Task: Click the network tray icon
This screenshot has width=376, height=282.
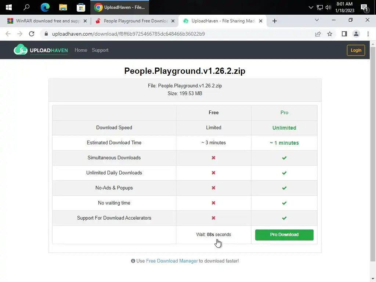Action: click(320, 7)
